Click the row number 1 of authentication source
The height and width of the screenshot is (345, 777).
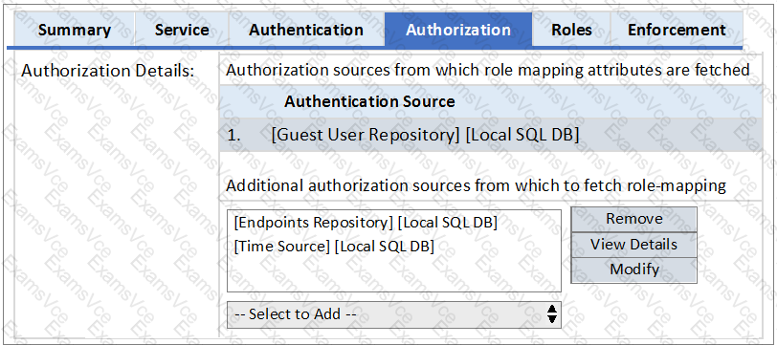tap(233, 135)
